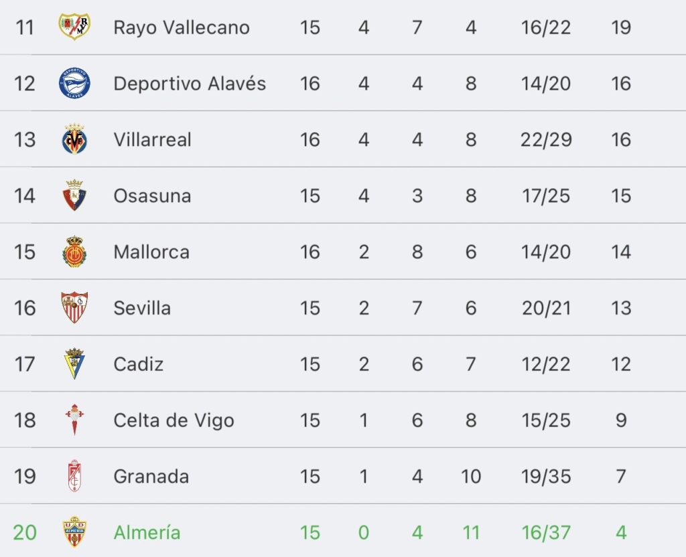Open the Celta de Vigo team name

point(174,420)
